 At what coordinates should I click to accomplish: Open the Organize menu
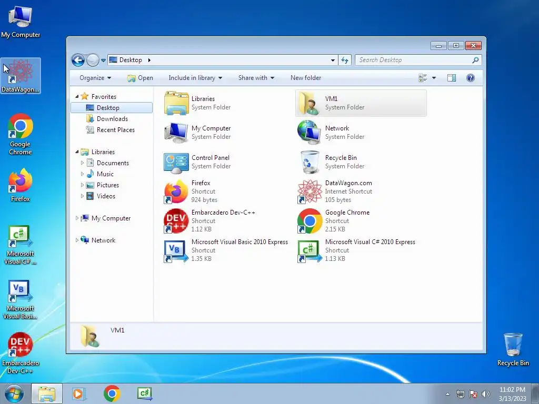(x=95, y=78)
